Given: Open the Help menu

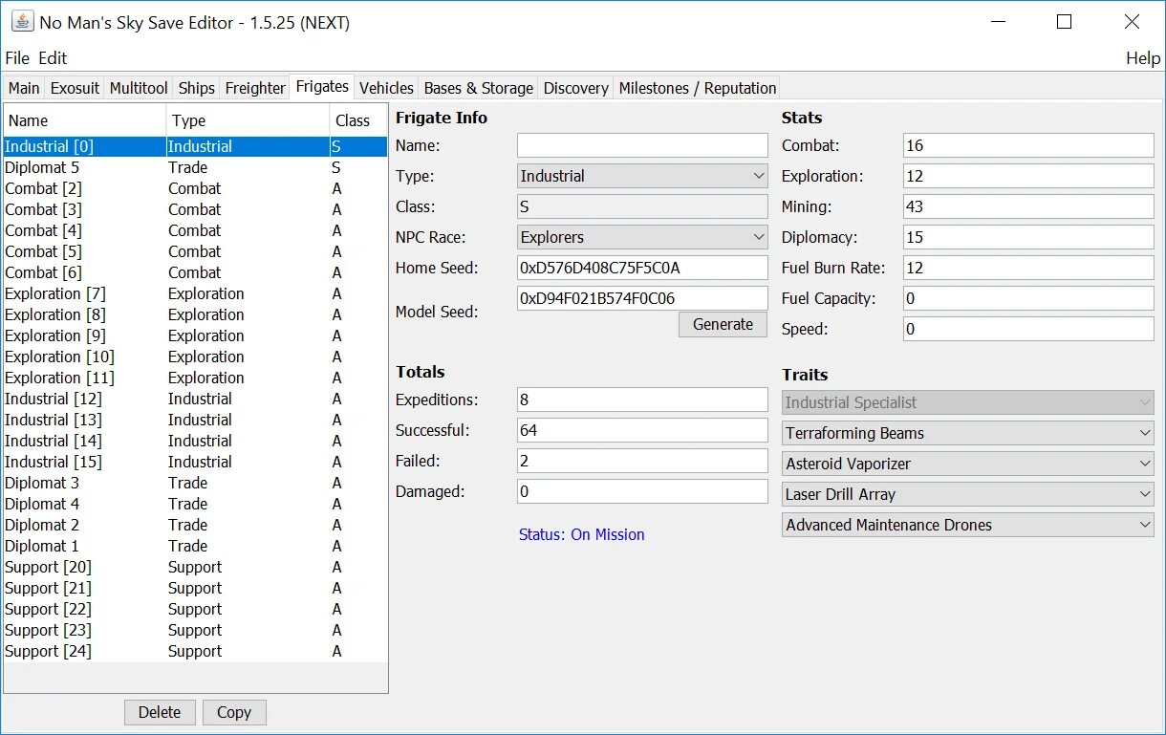Looking at the screenshot, I should tap(1142, 58).
